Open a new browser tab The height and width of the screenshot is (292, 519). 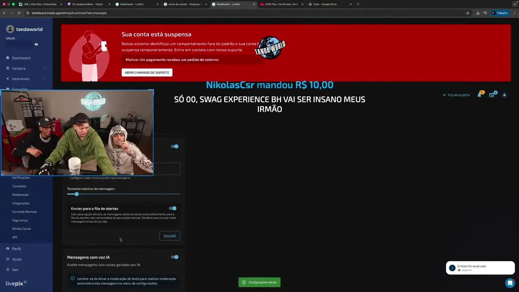pos(358,4)
